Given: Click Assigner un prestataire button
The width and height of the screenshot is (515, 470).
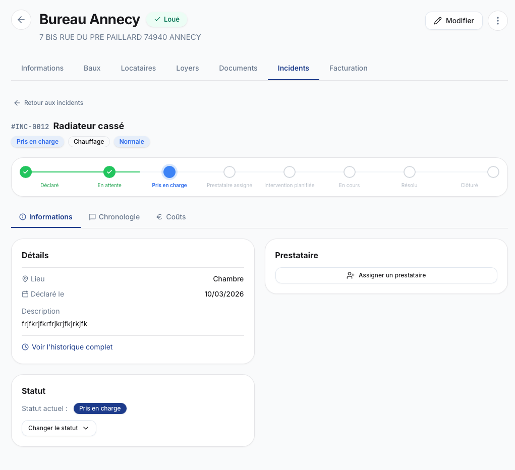Looking at the screenshot, I should pyautogui.click(x=386, y=275).
